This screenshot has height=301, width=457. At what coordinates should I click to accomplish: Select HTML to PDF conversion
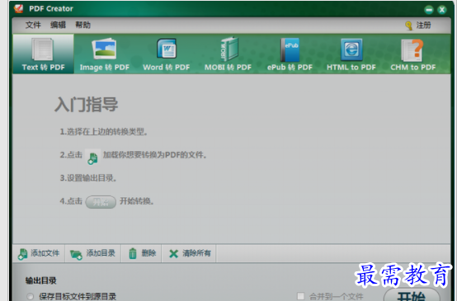coord(351,54)
